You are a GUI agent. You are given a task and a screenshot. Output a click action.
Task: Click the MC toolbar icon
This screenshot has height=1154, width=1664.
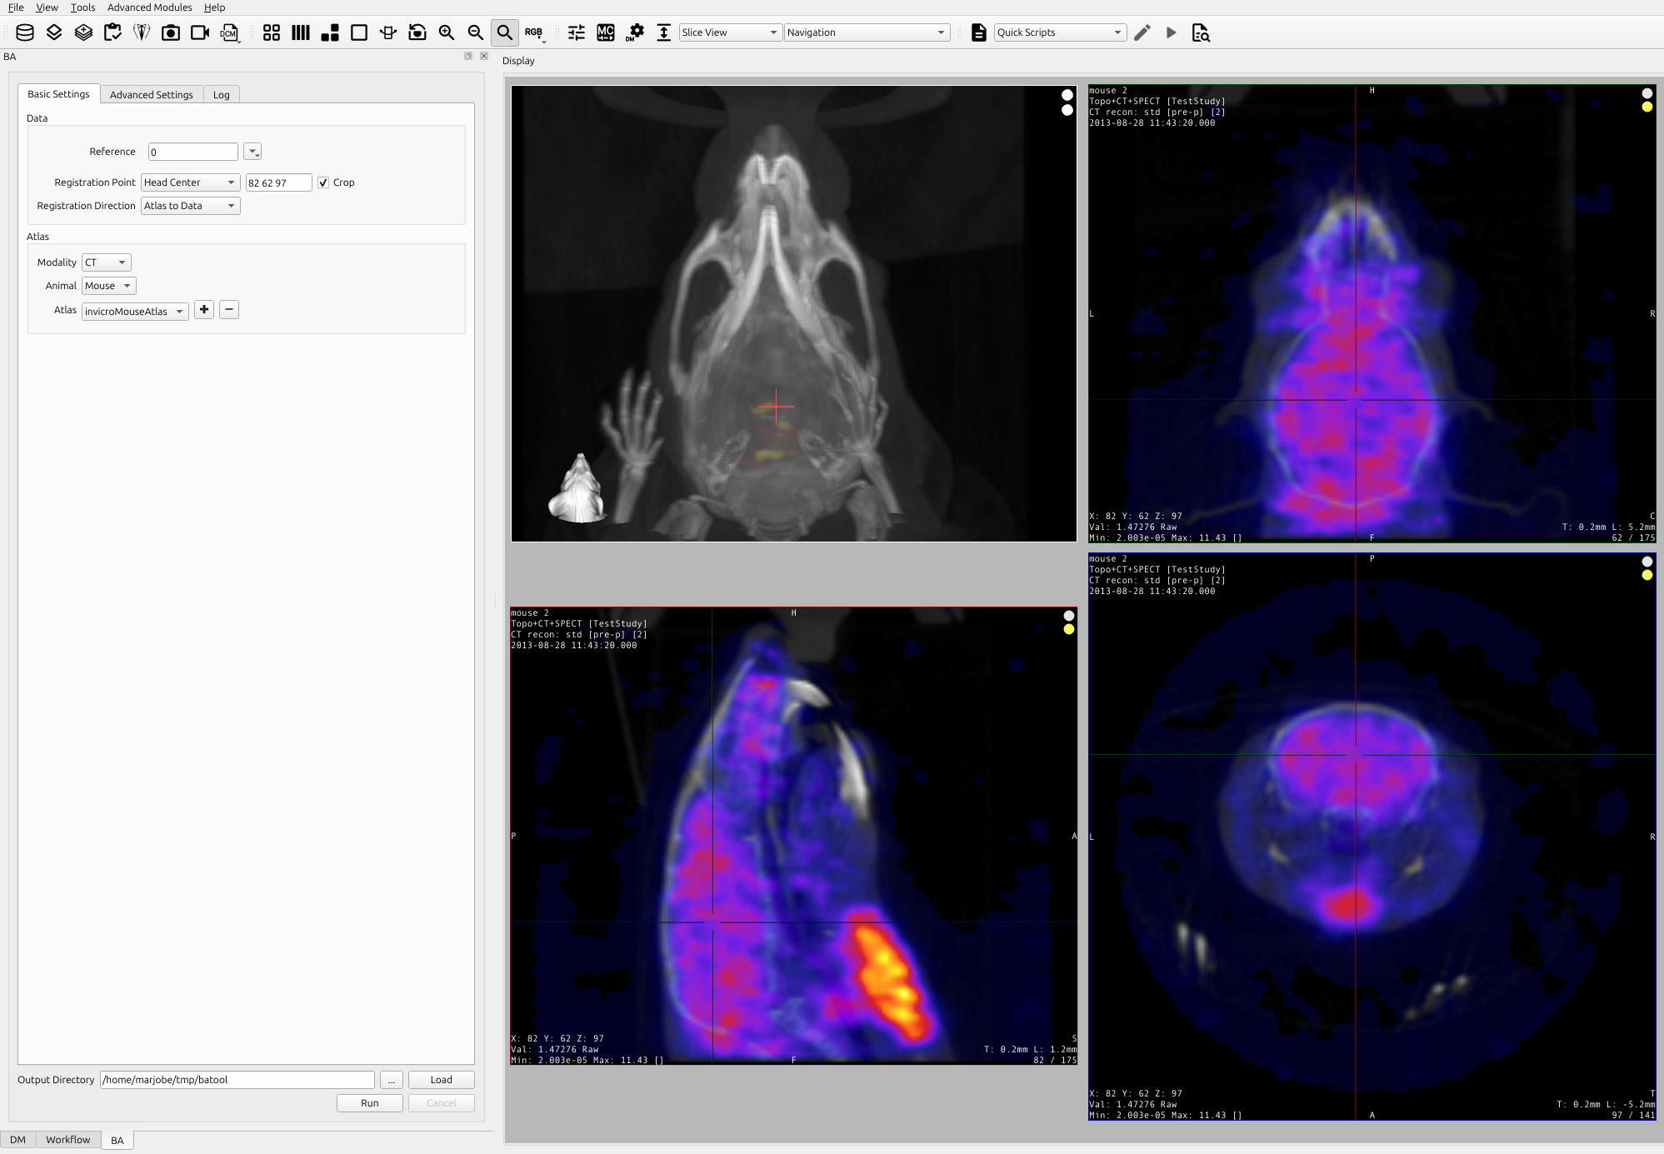click(x=606, y=32)
